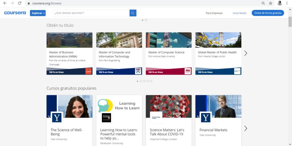Screen dimensions: 292x146
Task: Show next degrees with right arrow
Action: [246, 53]
